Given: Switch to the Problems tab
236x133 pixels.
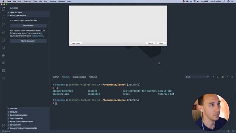Looking at the screenshot, I should [x=93, y=77].
